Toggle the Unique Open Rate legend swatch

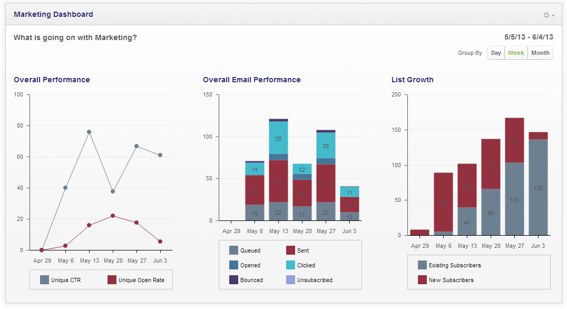[112, 279]
